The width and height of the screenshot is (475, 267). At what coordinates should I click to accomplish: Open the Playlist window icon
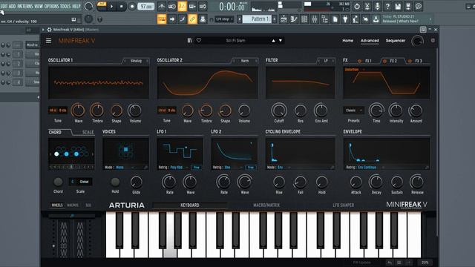click(x=284, y=19)
